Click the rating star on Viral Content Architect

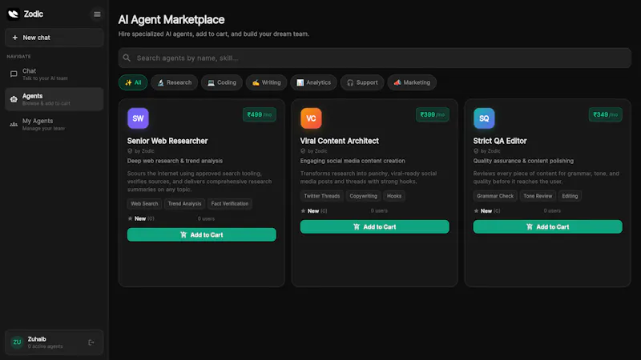pyautogui.click(x=303, y=210)
